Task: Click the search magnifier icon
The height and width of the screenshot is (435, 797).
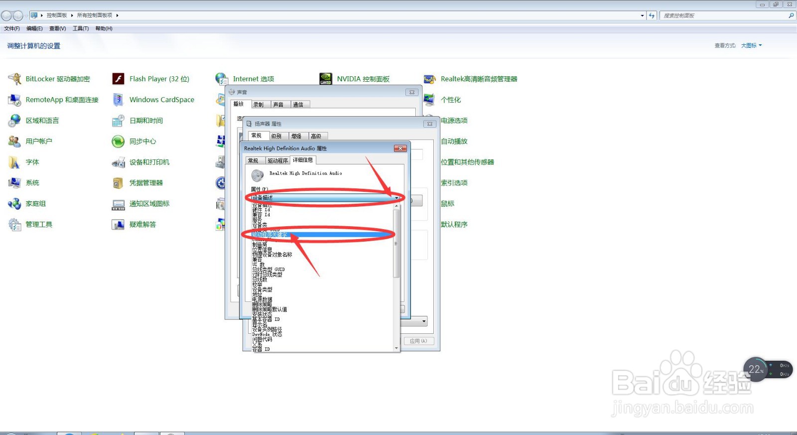Action: 791,15
